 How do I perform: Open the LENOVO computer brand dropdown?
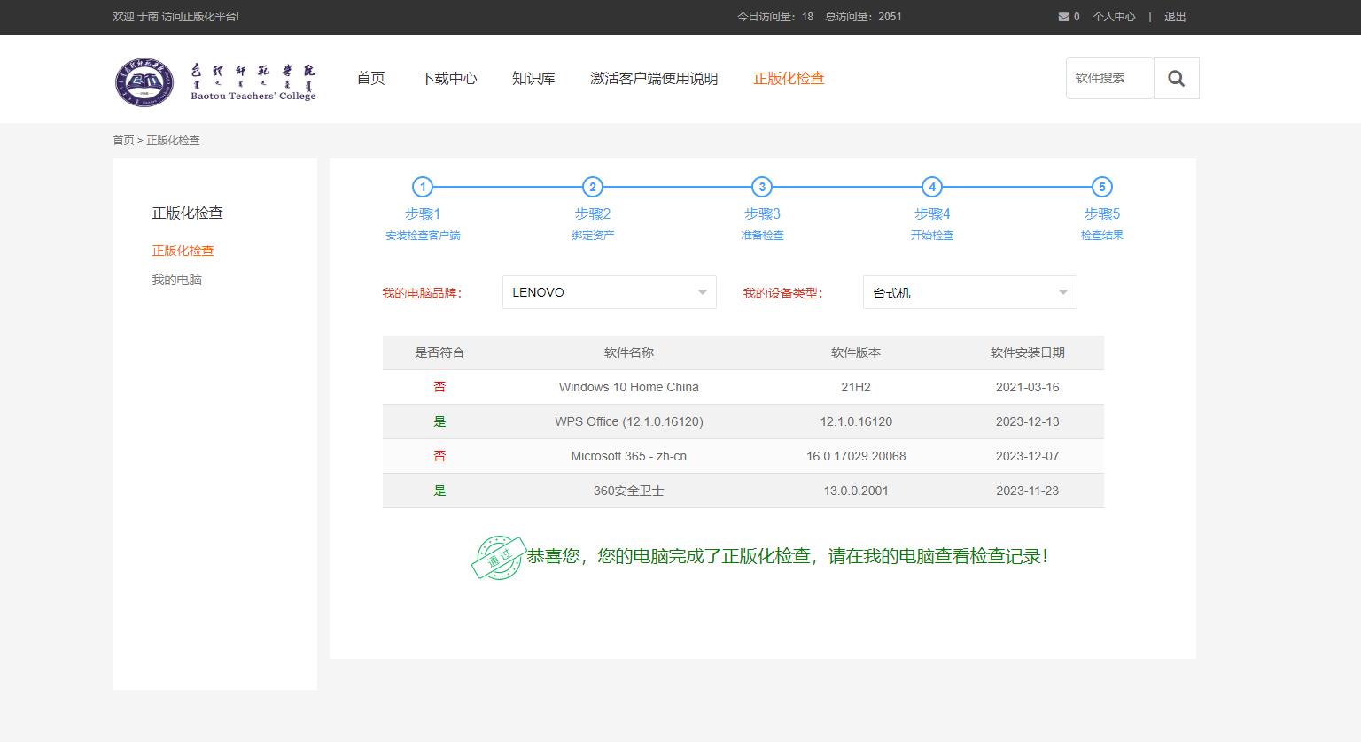(x=609, y=292)
